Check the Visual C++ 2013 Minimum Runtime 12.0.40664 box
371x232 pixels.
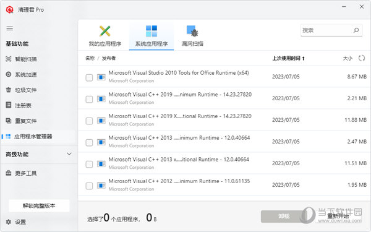[x=89, y=142]
